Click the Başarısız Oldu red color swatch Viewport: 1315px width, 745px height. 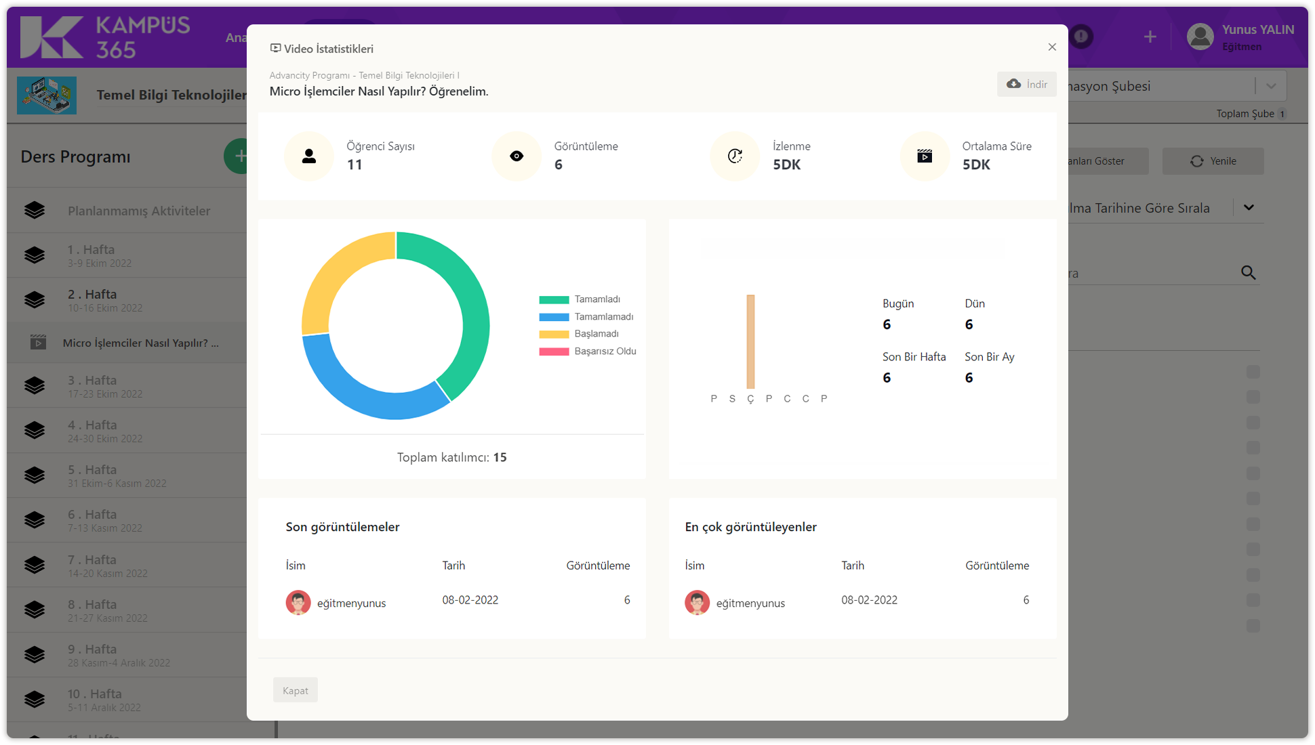point(554,352)
